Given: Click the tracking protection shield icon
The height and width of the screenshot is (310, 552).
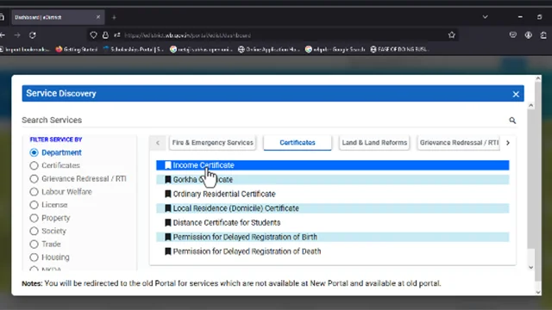Looking at the screenshot, I should (x=93, y=35).
